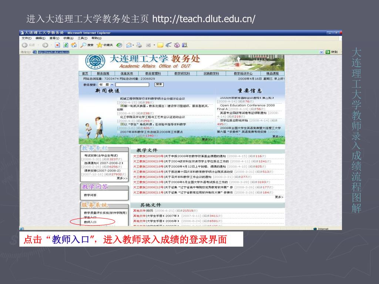
Task: Click the Dalian University round logo
Action: (95, 62)
